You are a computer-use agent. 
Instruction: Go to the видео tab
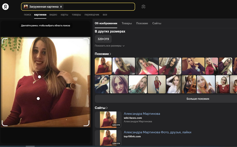(x=53, y=15)
